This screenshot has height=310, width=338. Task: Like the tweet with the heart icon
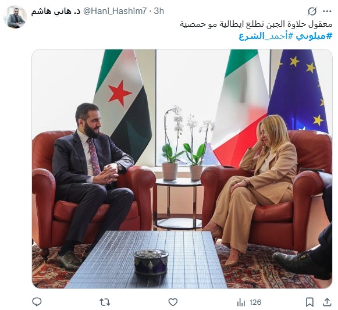173,302
